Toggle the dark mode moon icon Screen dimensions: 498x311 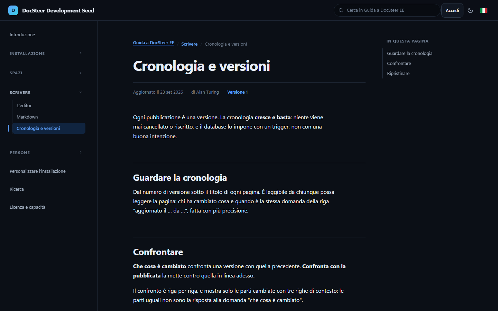pyautogui.click(x=470, y=10)
